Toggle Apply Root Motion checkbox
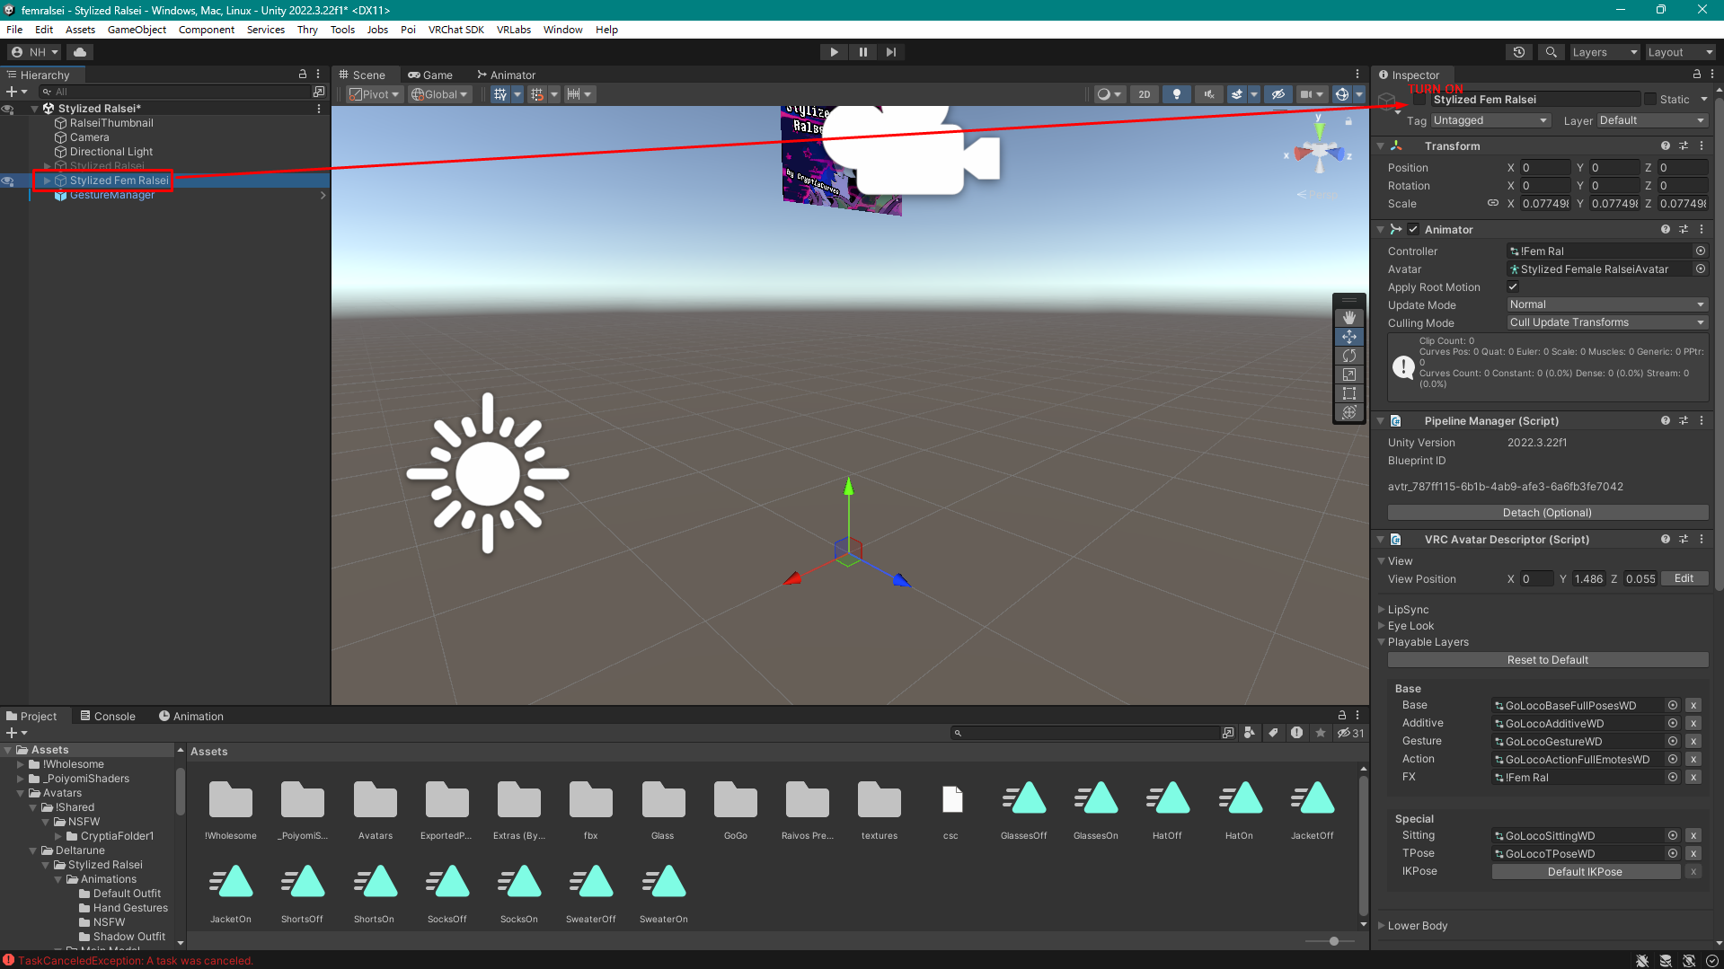This screenshot has width=1724, height=969. (1513, 287)
